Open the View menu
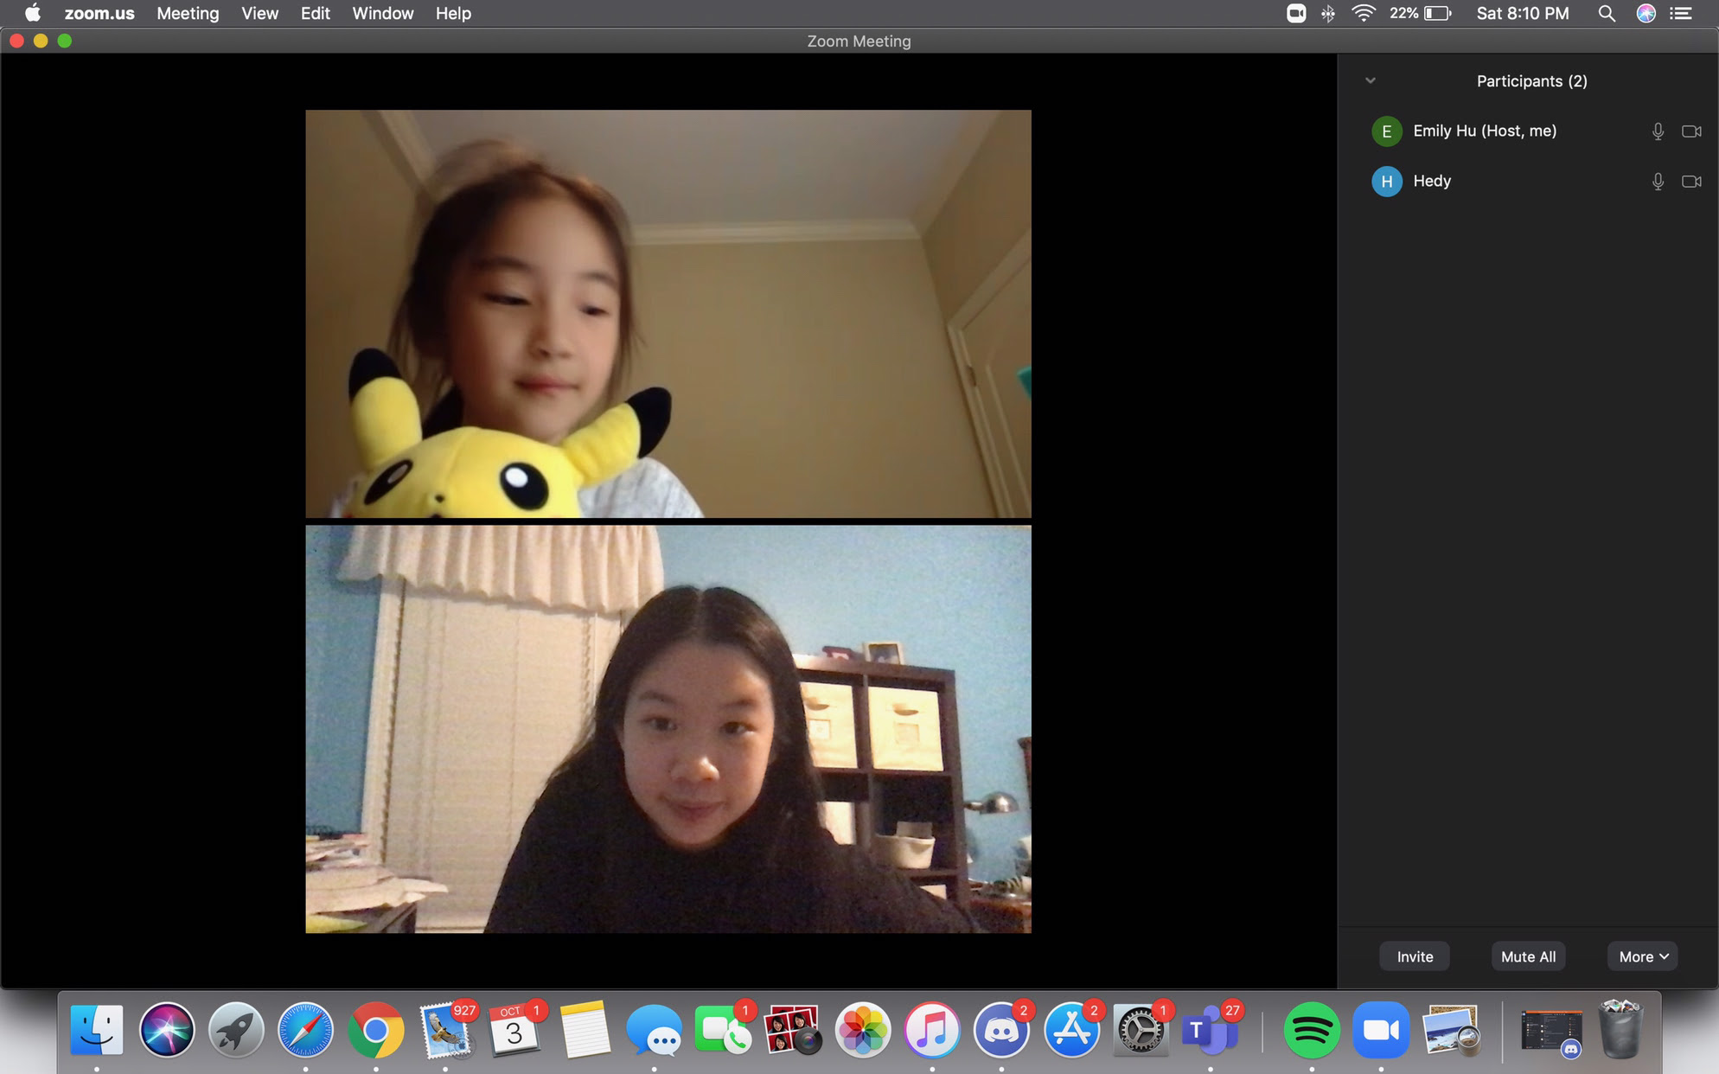The image size is (1719, 1074). (x=259, y=13)
